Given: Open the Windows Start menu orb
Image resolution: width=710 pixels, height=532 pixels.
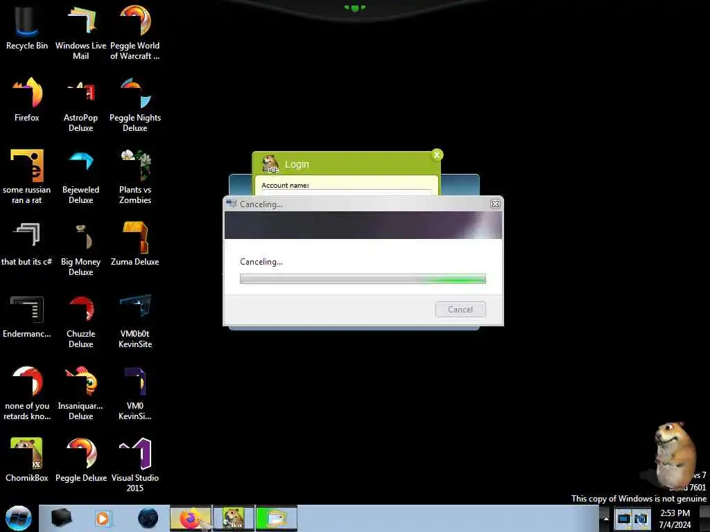Looking at the screenshot, I should point(19,518).
